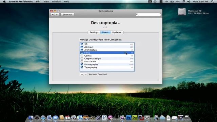The width and height of the screenshot is (217, 122).
Task: Open the Trash in the Dock
Action: point(187,118)
